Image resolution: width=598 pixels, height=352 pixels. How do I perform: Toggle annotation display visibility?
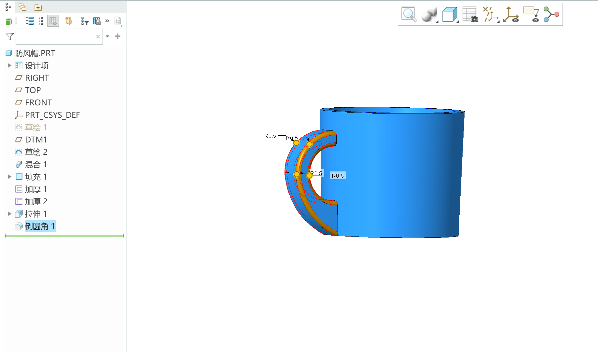click(x=531, y=14)
